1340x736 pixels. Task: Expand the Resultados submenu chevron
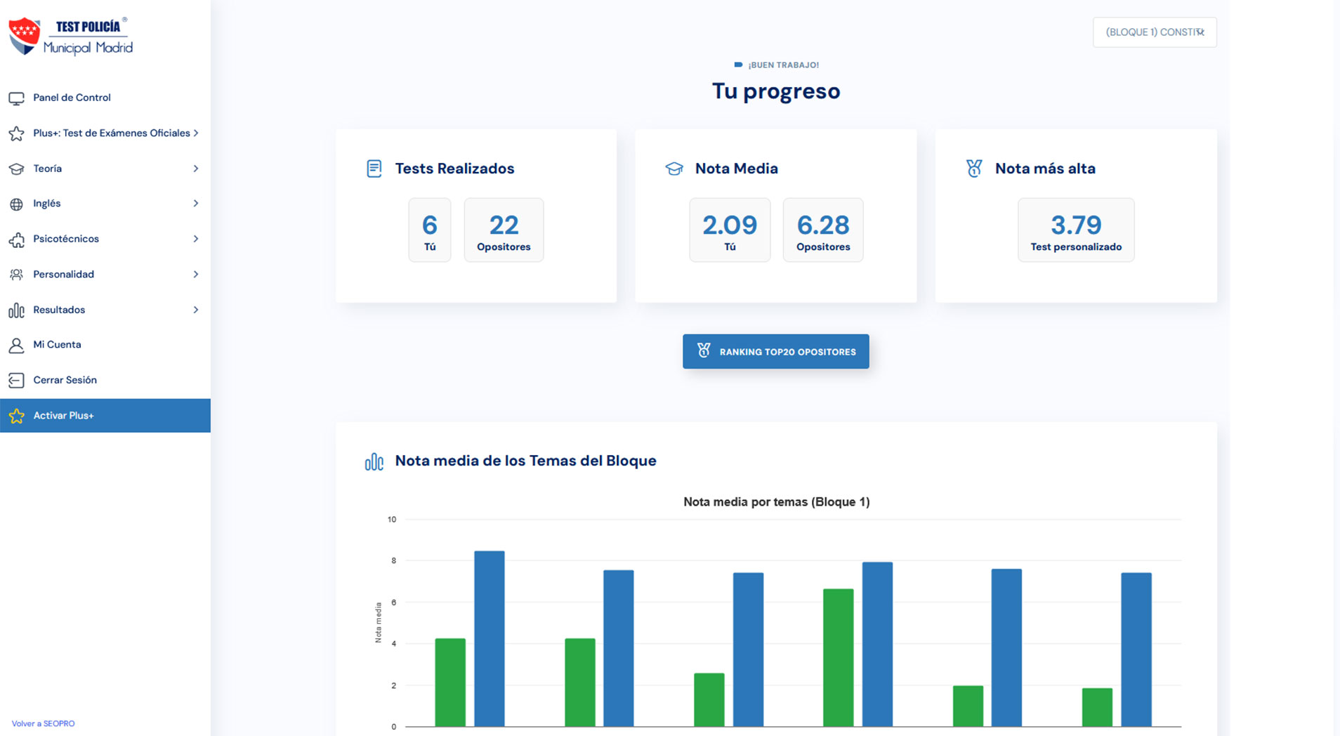(x=196, y=310)
